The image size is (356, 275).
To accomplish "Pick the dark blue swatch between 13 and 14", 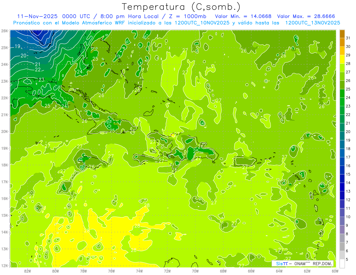I will tap(342, 187).
